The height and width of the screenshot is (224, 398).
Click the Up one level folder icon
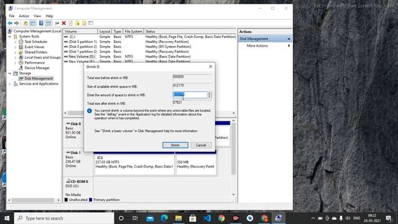(x=25, y=24)
